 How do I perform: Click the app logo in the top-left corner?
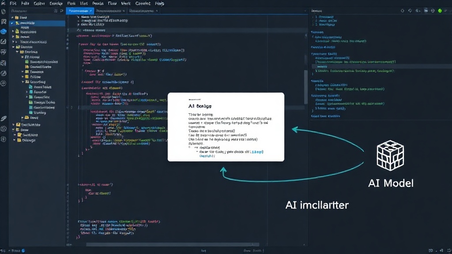(x=3, y=3)
